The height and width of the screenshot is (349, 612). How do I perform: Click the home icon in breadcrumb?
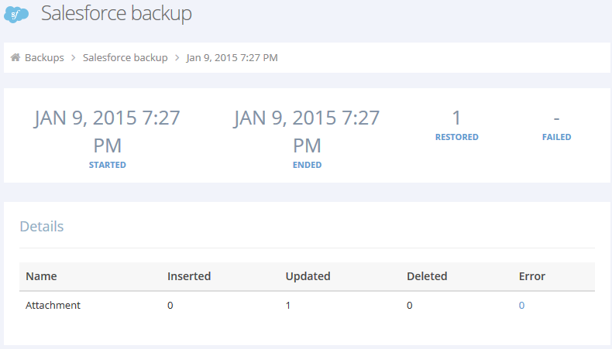click(15, 57)
